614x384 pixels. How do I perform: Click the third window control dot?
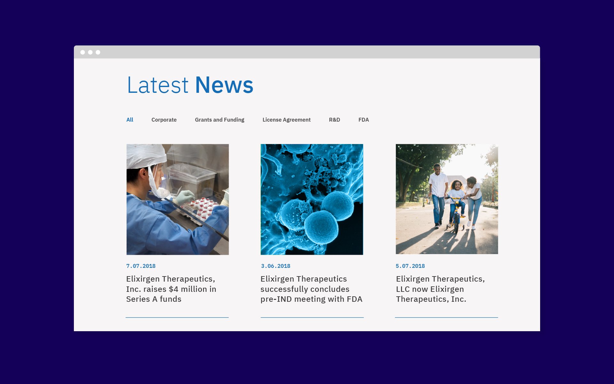[98, 52]
